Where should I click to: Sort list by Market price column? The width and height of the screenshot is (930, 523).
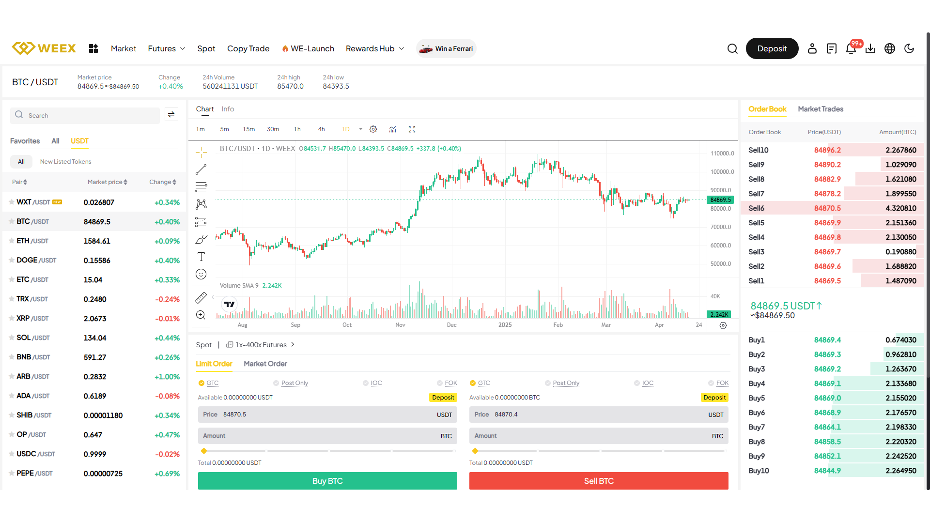coord(108,182)
